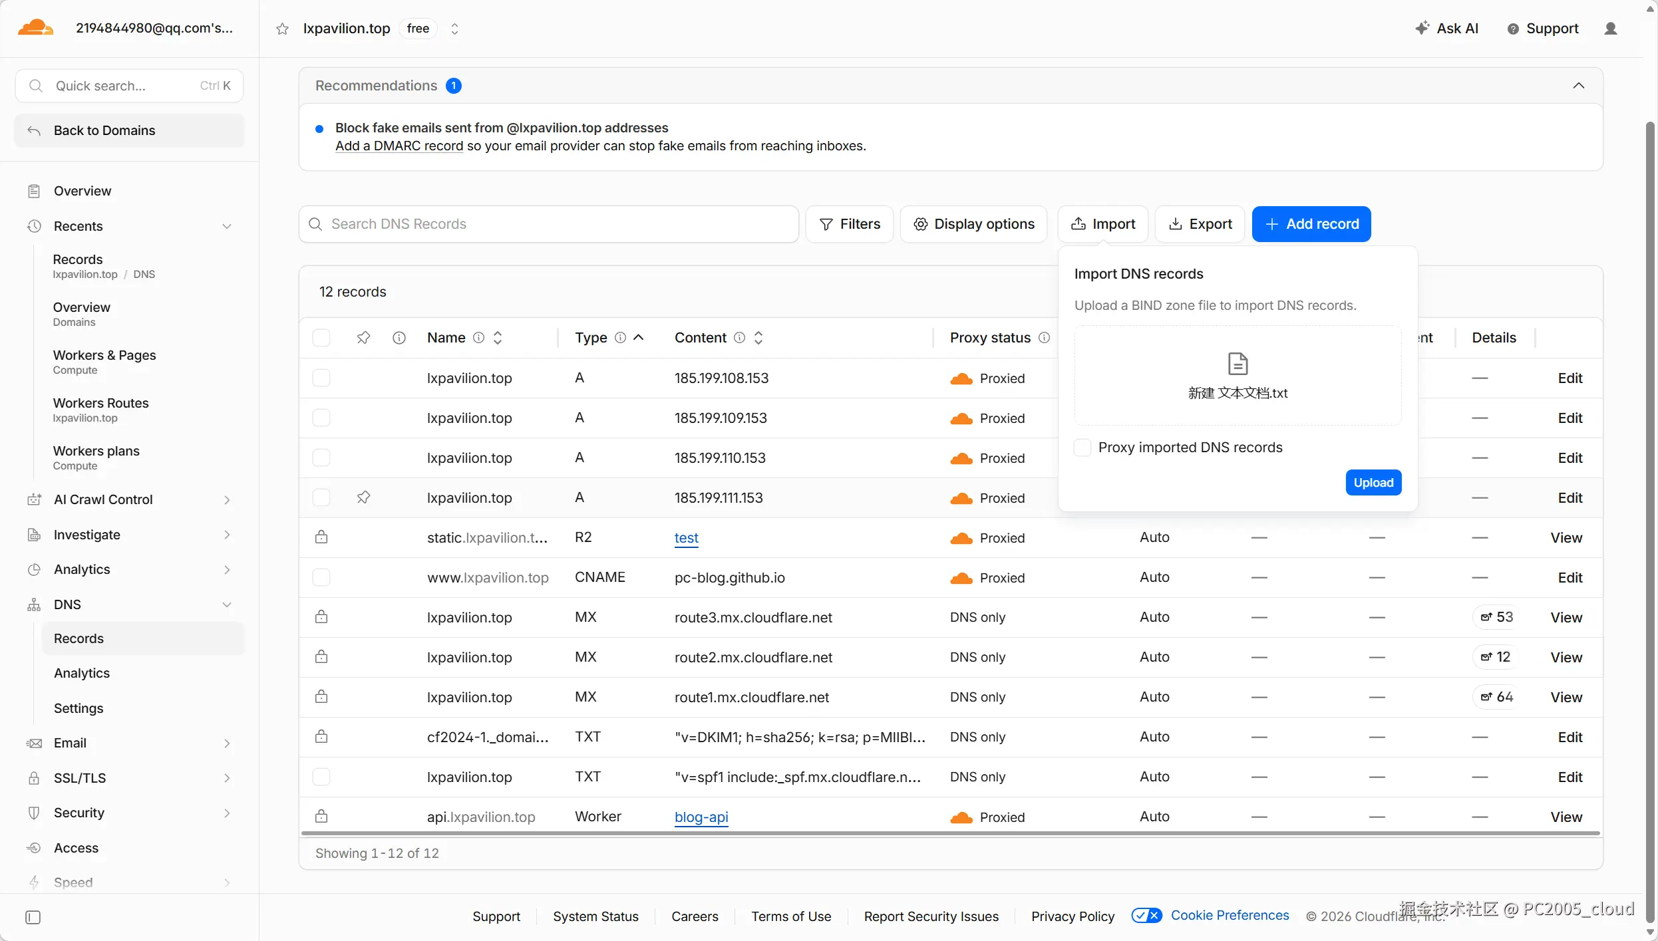Open the Add a DMARC record link
Image resolution: width=1658 pixels, height=941 pixels.
pos(399,146)
